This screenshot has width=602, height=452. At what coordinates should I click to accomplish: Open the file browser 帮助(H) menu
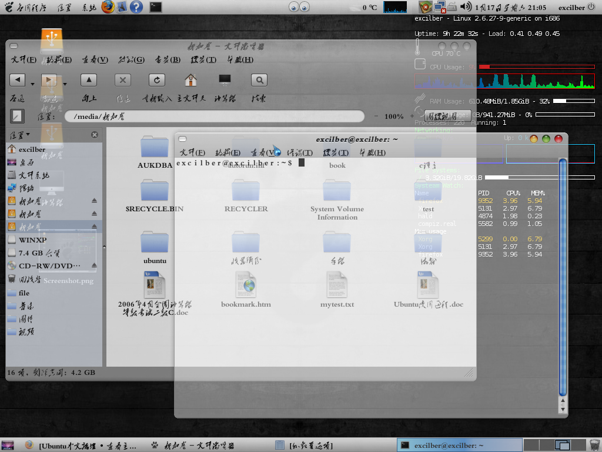240,59
